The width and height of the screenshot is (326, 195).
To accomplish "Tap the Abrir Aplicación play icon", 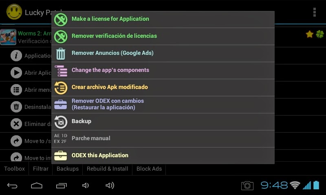I will pos(16,73).
